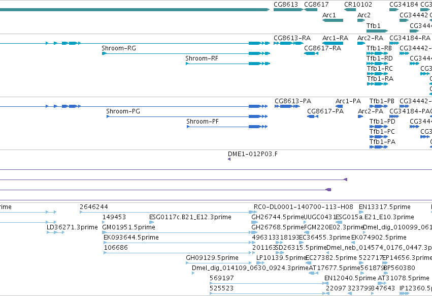Click the Arc1-RA transcript label
Image resolution: width=432 pixels, height=296 pixels.
pyautogui.click(x=336, y=38)
